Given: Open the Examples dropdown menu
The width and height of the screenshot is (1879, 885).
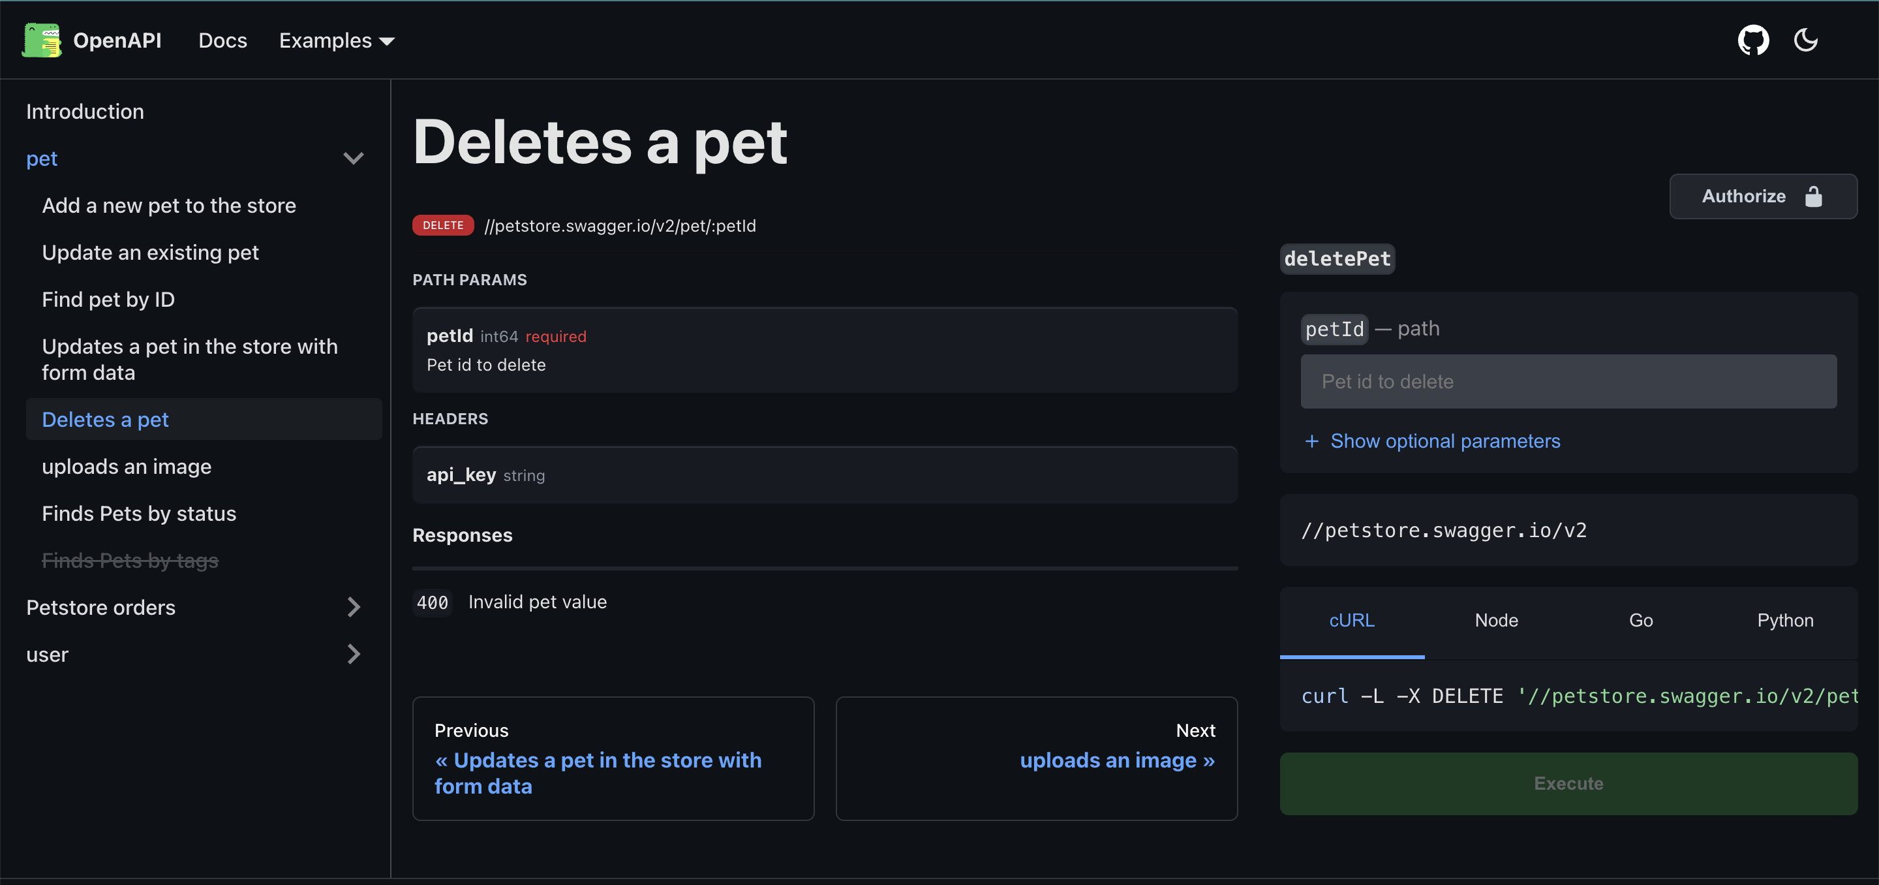Looking at the screenshot, I should tap(336, 41).
